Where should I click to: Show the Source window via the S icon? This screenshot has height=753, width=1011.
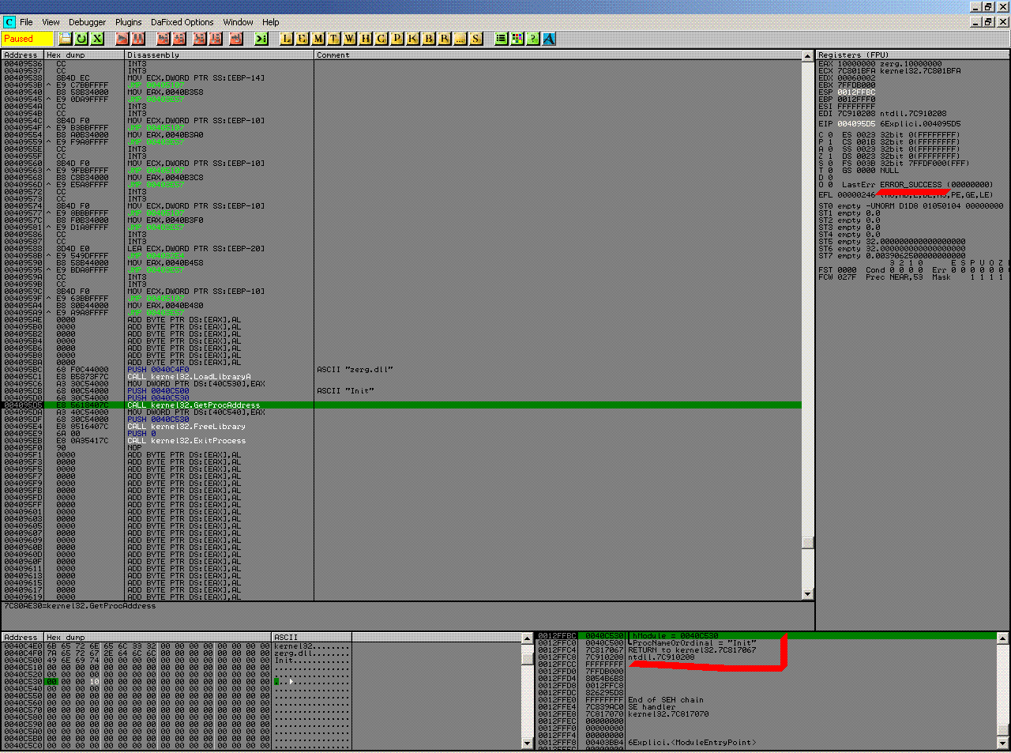(476, 38)
